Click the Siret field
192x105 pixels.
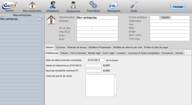click(x=97, y=39)
